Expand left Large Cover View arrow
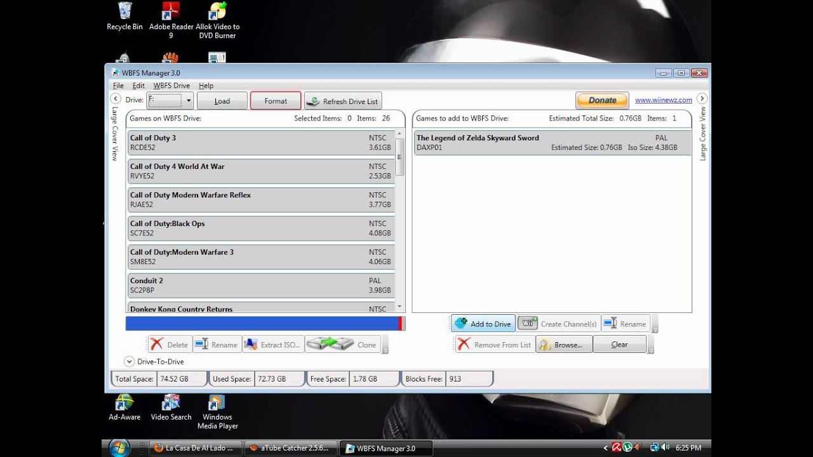This screenshot has height=457, width=813. coord(116,98)
